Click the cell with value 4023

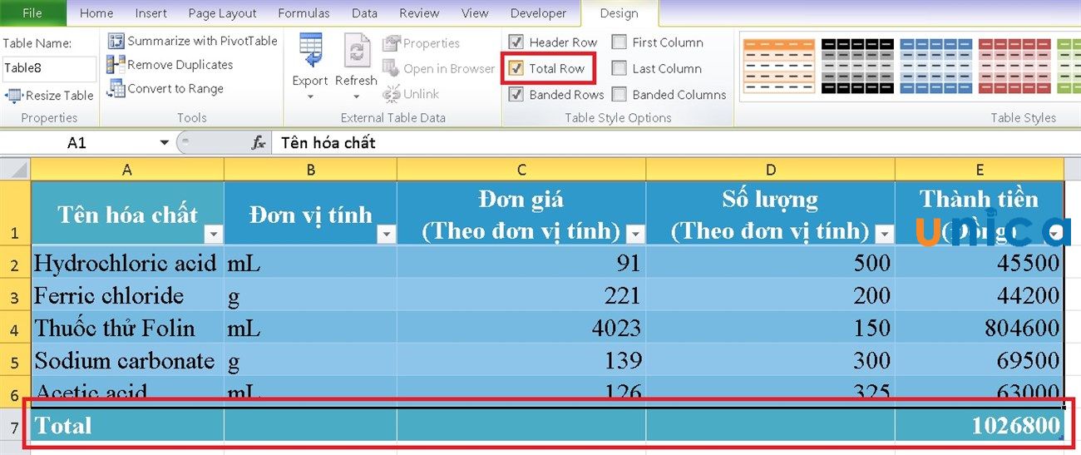point(521,328)
